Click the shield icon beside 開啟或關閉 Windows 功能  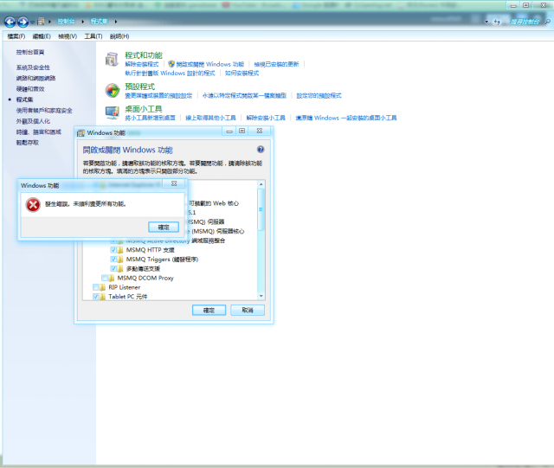pyautogui.click(x=171, y=64)
